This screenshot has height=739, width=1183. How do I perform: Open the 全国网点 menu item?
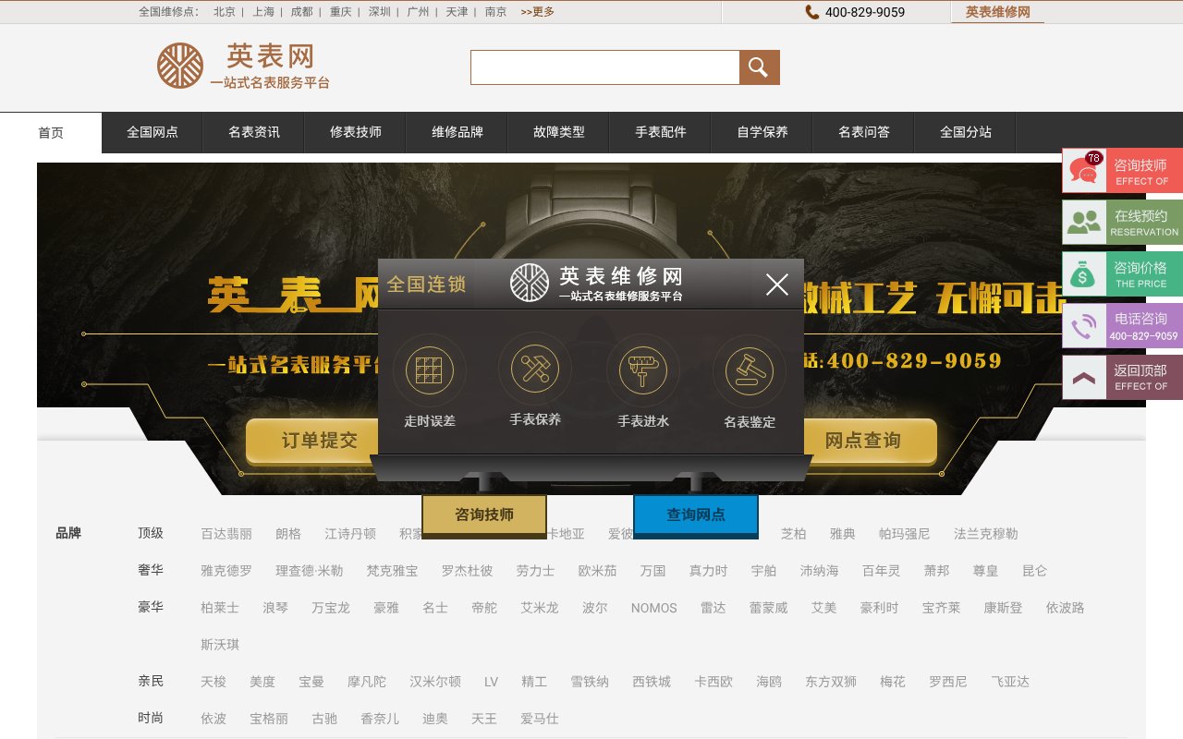(x=151, y=132)
